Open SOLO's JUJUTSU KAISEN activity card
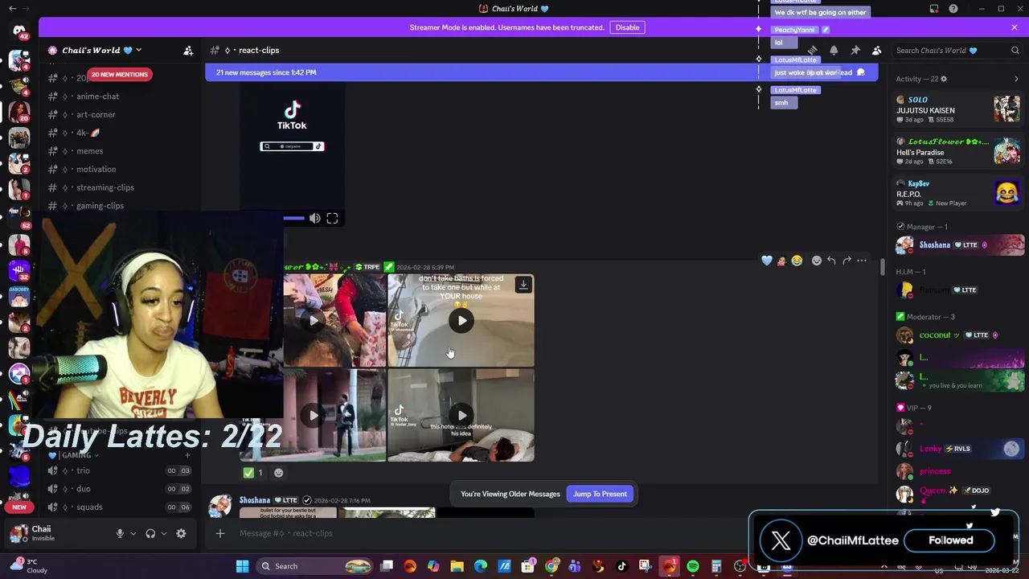This screenshot has height=579, width=1029. [x=958, y=109]
